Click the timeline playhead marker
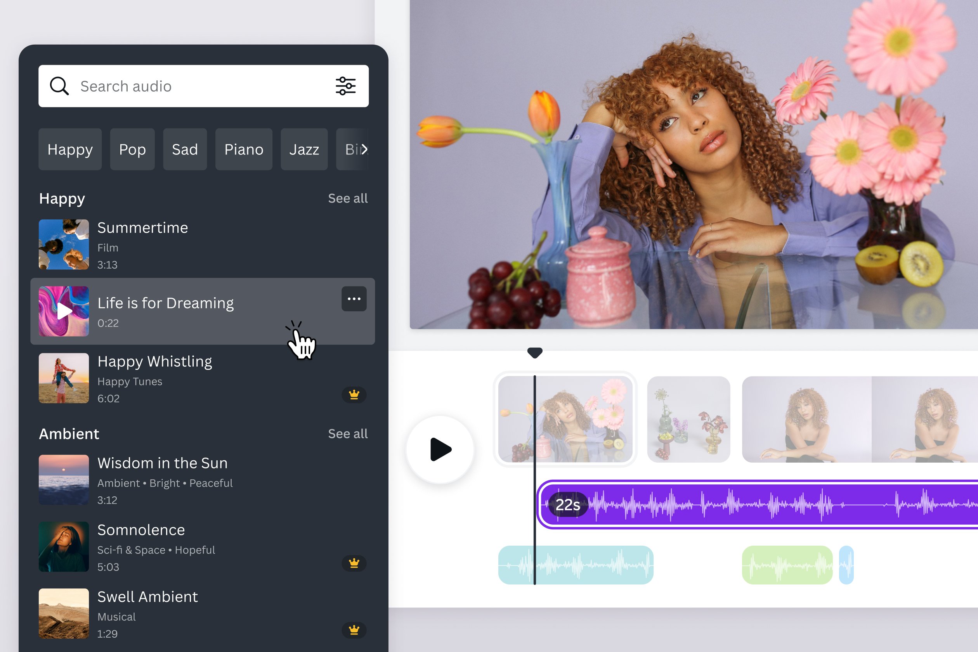The width and height of the screenshot is (978, 652). [x=534, y=353]
